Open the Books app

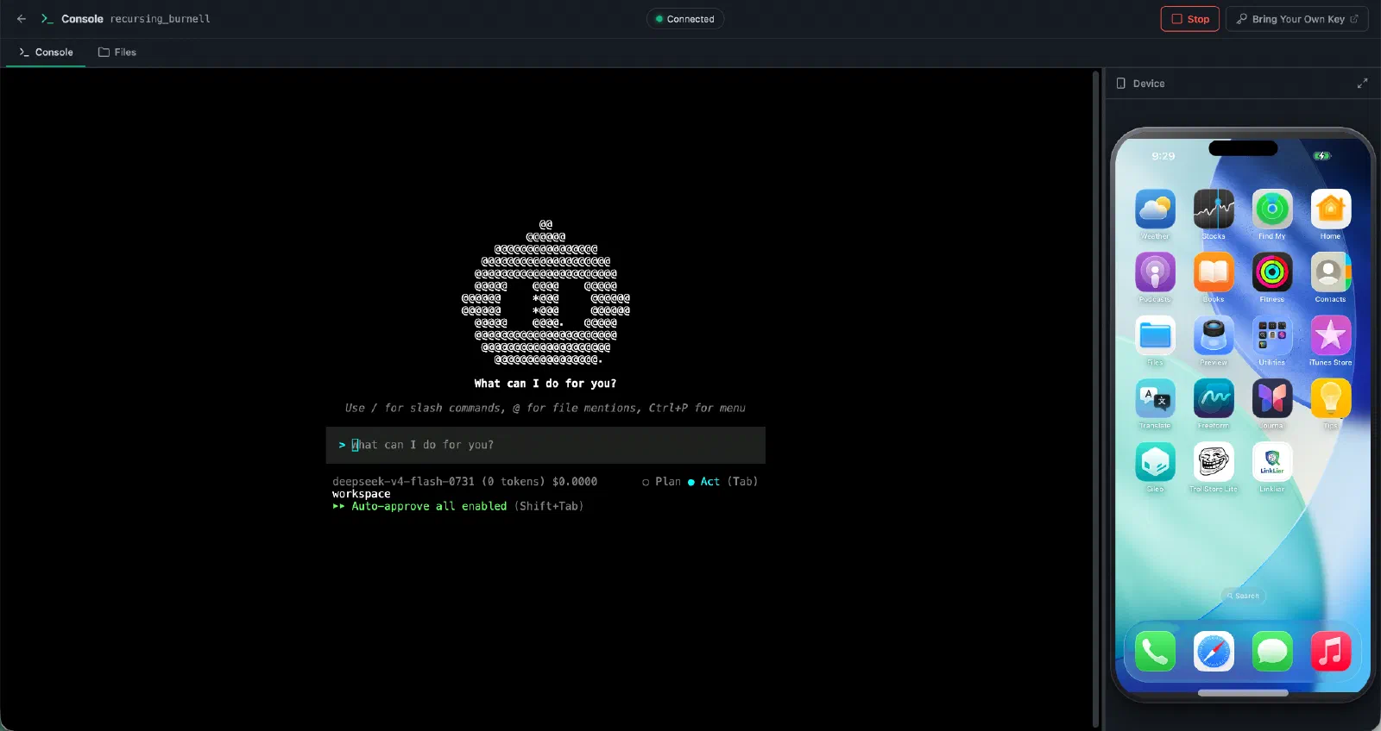point(1214,272)
